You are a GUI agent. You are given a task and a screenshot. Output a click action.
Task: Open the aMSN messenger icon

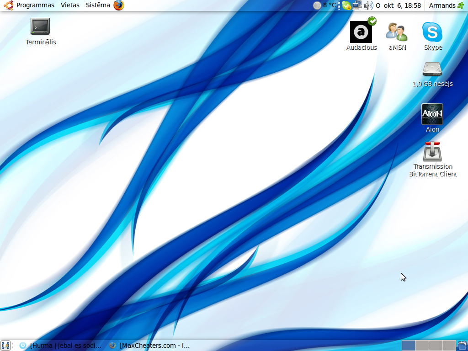coord(396,32)
